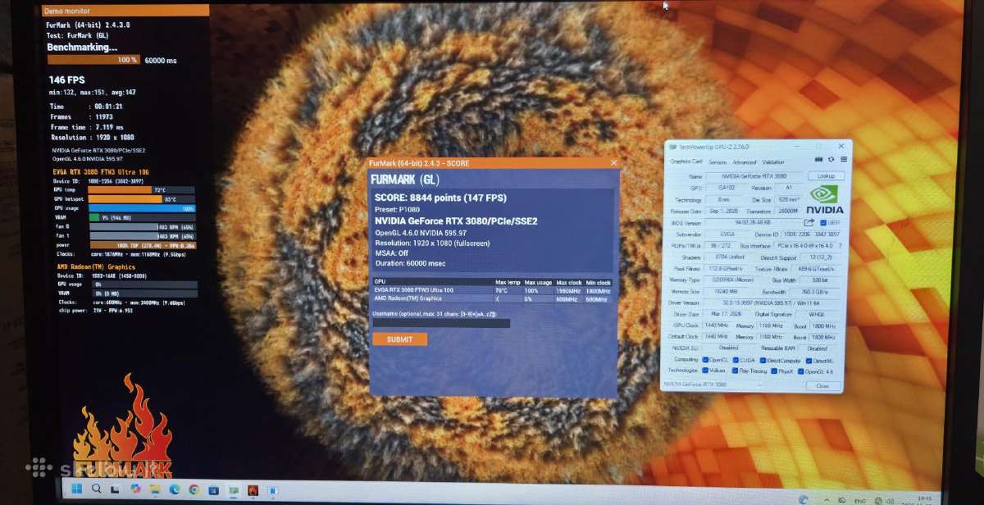
Task: Close the FurMark SCORE dialog
Action: (x=613, y=163)
